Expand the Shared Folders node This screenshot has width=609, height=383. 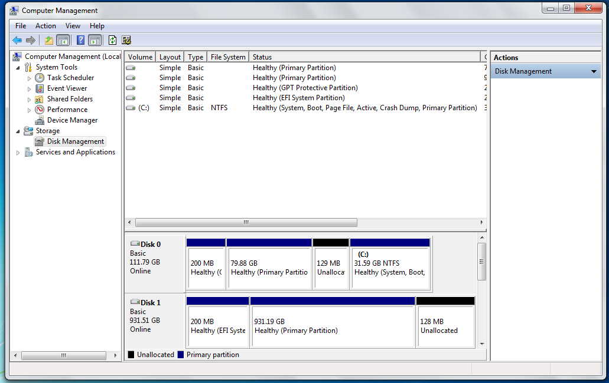29,100
